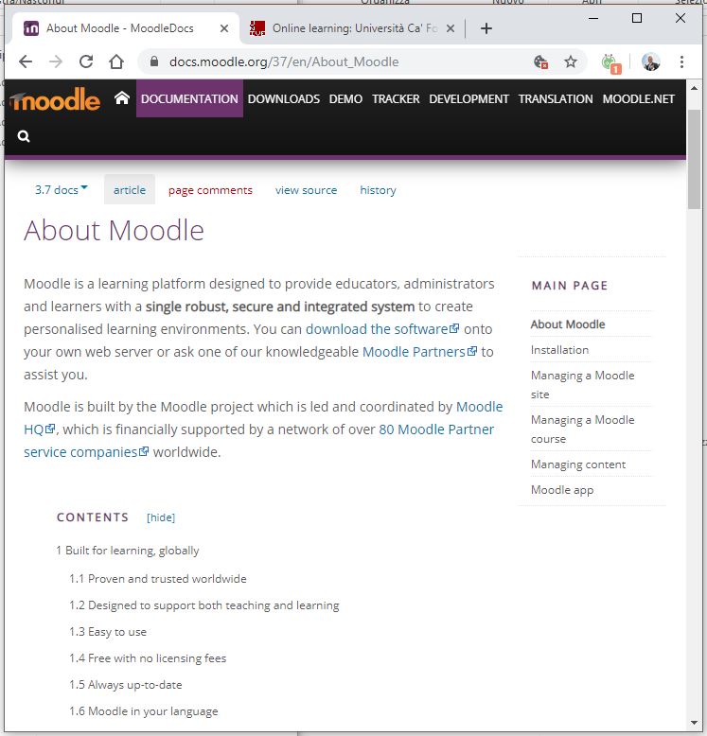Open Managing a Moodle course sidebar link
707x736 pixels.
click(583, 429)
